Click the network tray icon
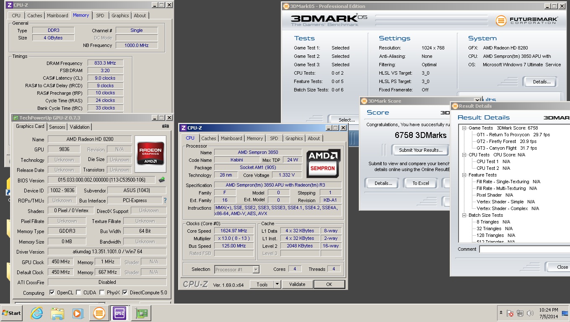This screenshot has height=322, width=570. [520, 313]
